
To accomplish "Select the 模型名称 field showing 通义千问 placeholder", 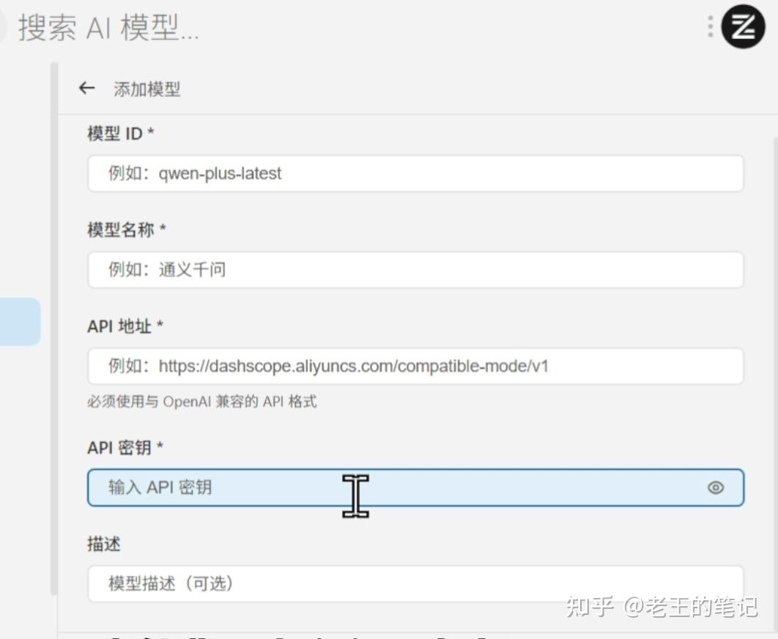I will (416, 270).
